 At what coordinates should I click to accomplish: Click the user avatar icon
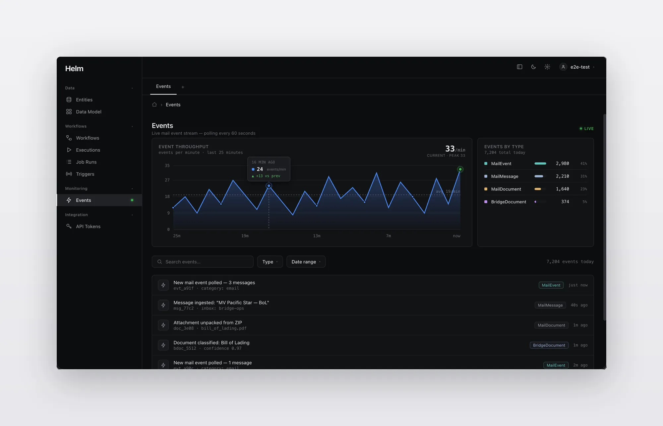(x=563, y=67)
